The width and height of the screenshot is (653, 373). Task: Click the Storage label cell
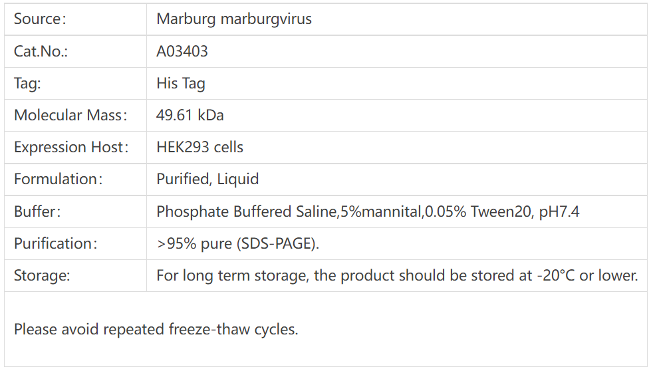coord(75,275)
